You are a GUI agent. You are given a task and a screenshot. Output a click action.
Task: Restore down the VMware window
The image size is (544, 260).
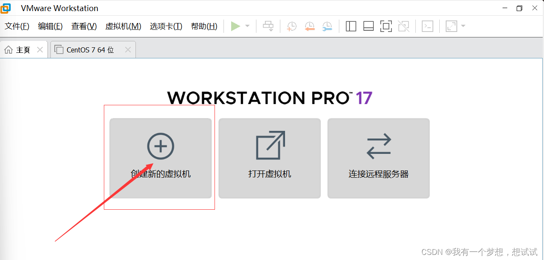[x=519, y=8]
